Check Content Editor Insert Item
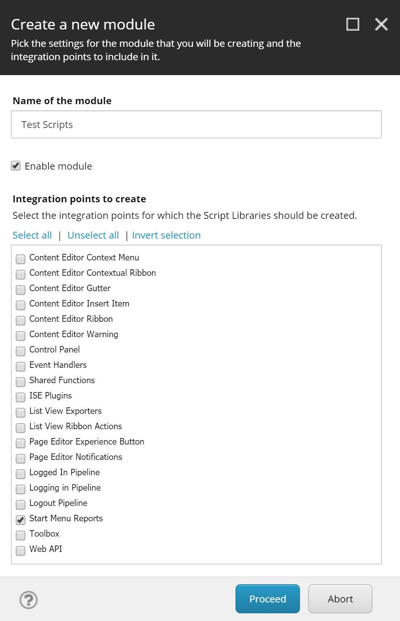 [x=20, y=305]
